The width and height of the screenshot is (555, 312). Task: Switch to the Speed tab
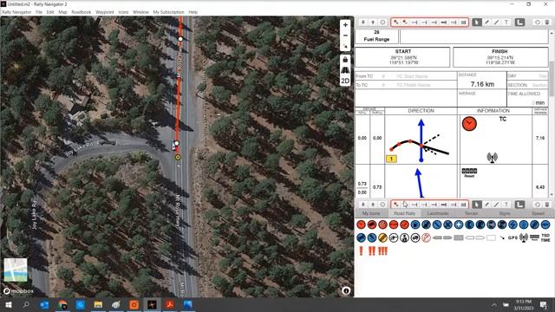pos(538,213)
